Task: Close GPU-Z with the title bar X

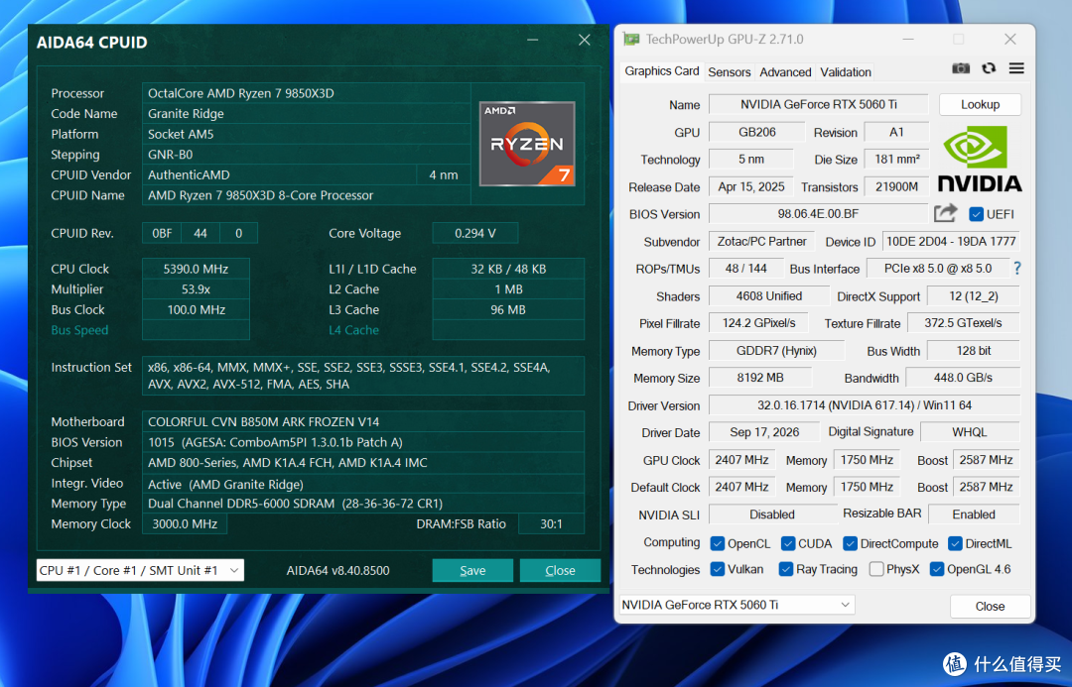Action: 1009,40
